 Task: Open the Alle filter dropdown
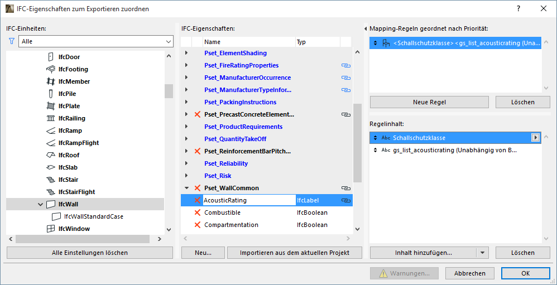[x=95, y=41]
